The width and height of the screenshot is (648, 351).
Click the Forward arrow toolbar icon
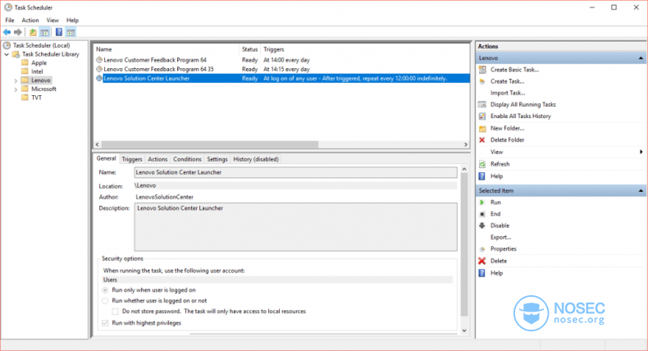(18, 32)
